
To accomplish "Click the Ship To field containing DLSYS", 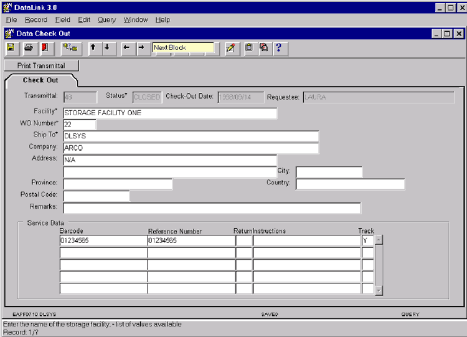I will click(x=191, y=136).
